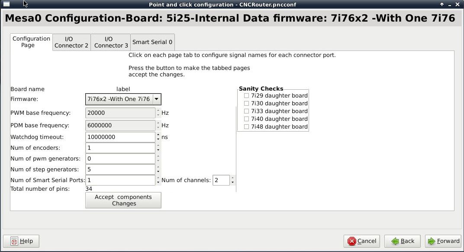Click the 'Total number of pins:' label
Viewport: 464px width, 252px height.
[40, 189]
